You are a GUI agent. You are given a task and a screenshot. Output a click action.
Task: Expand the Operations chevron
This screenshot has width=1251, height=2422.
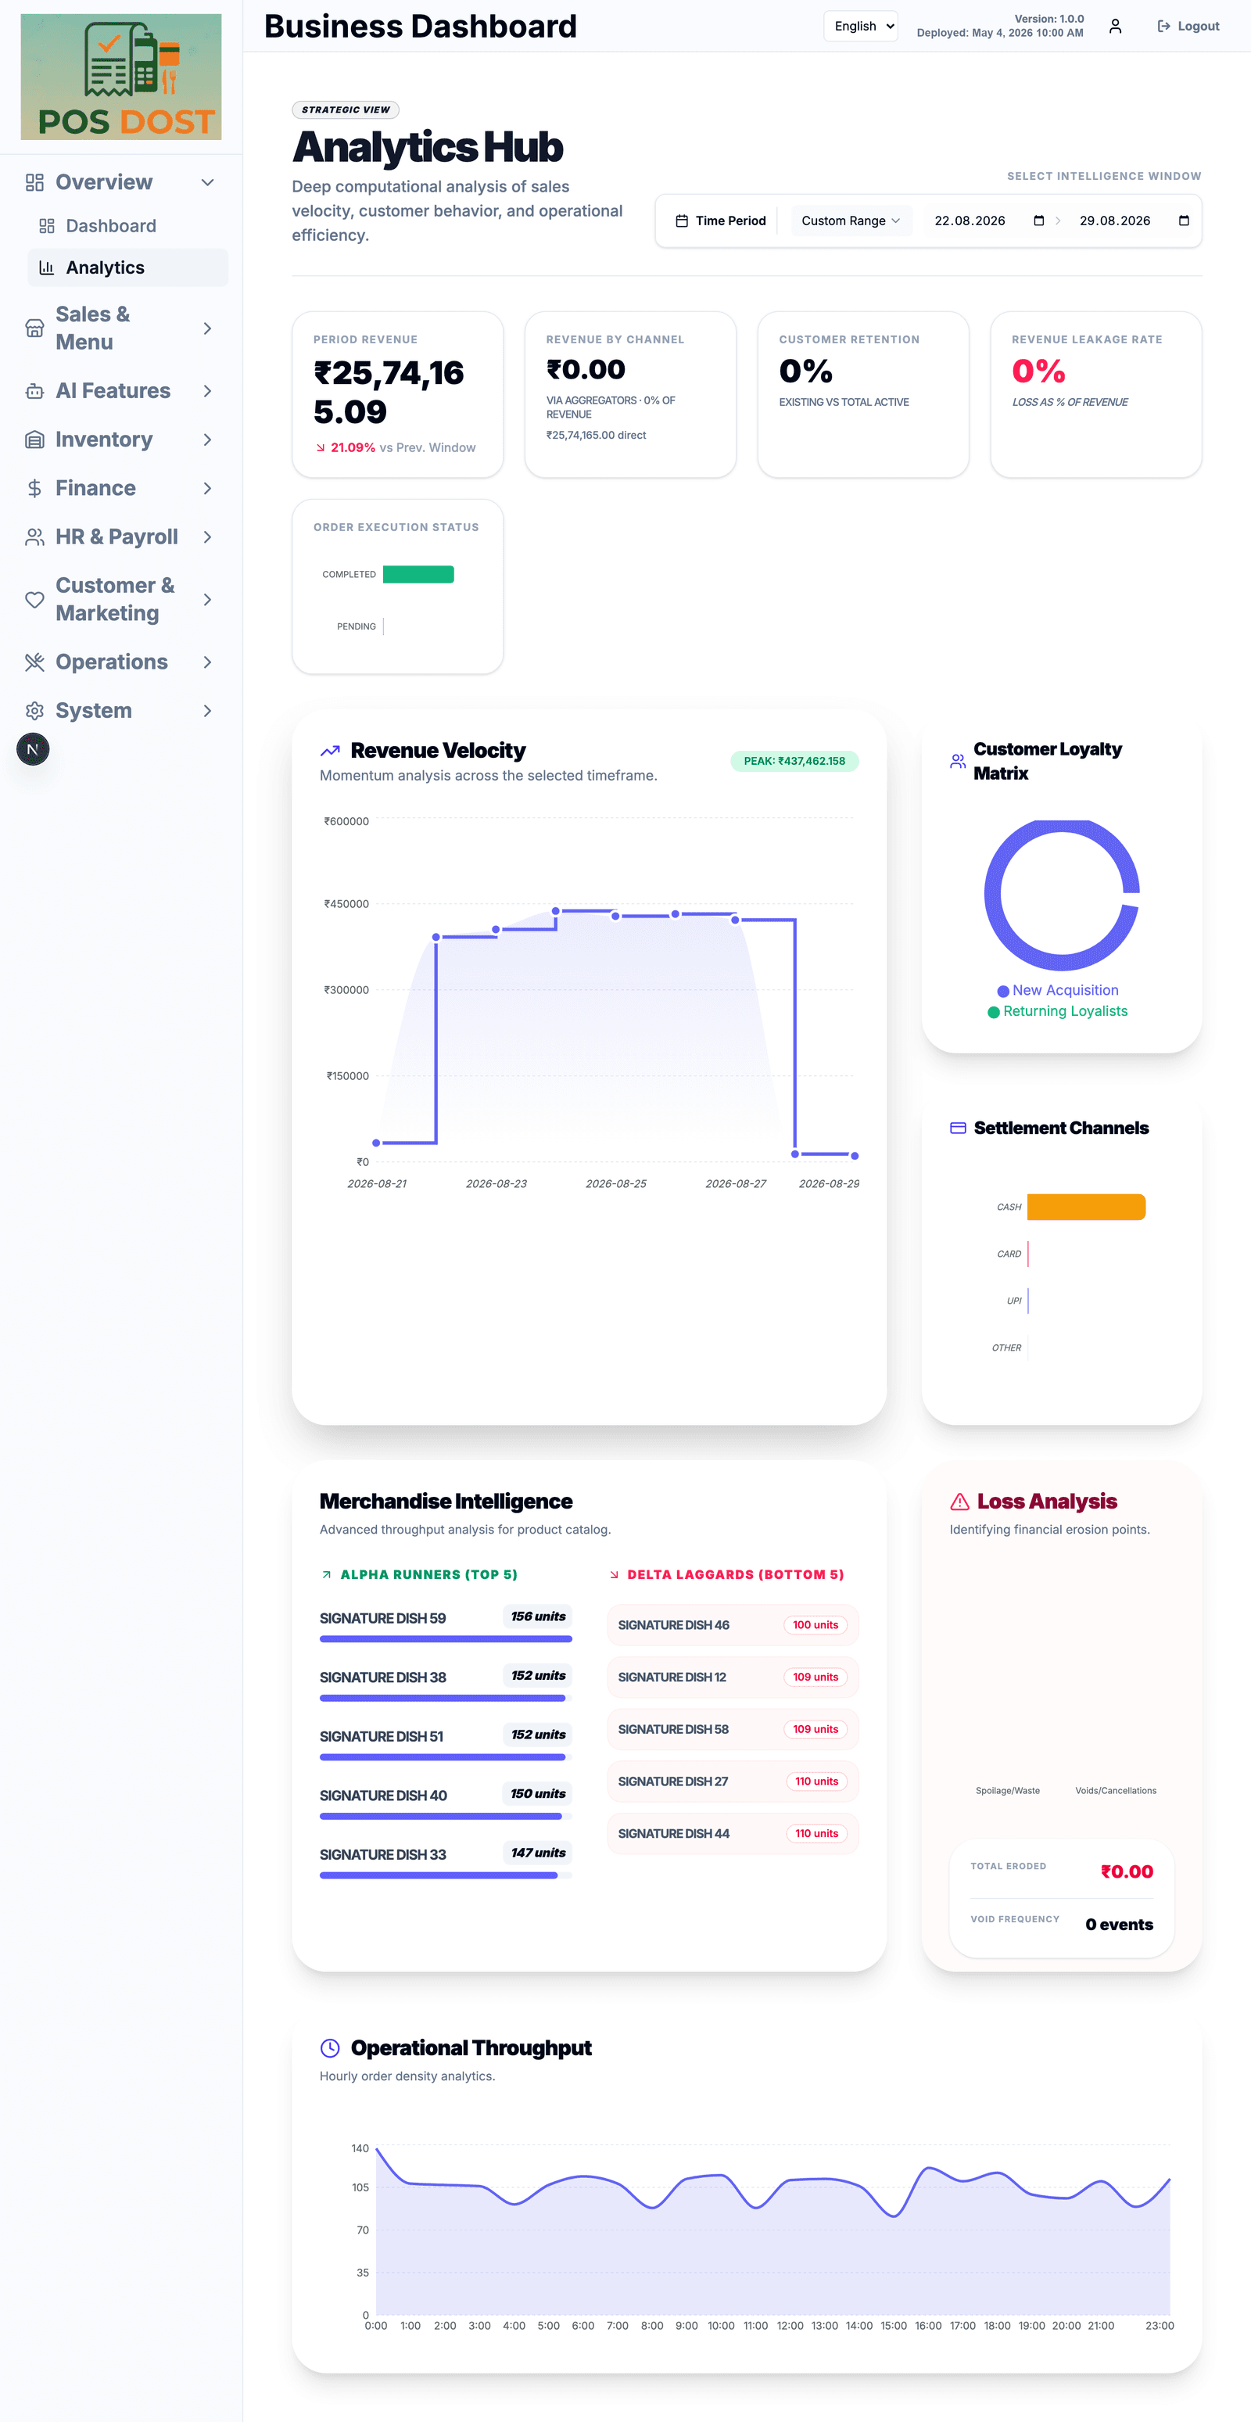coord(208,662)
